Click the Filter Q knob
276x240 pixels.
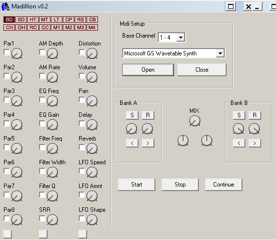click(52, 196)
